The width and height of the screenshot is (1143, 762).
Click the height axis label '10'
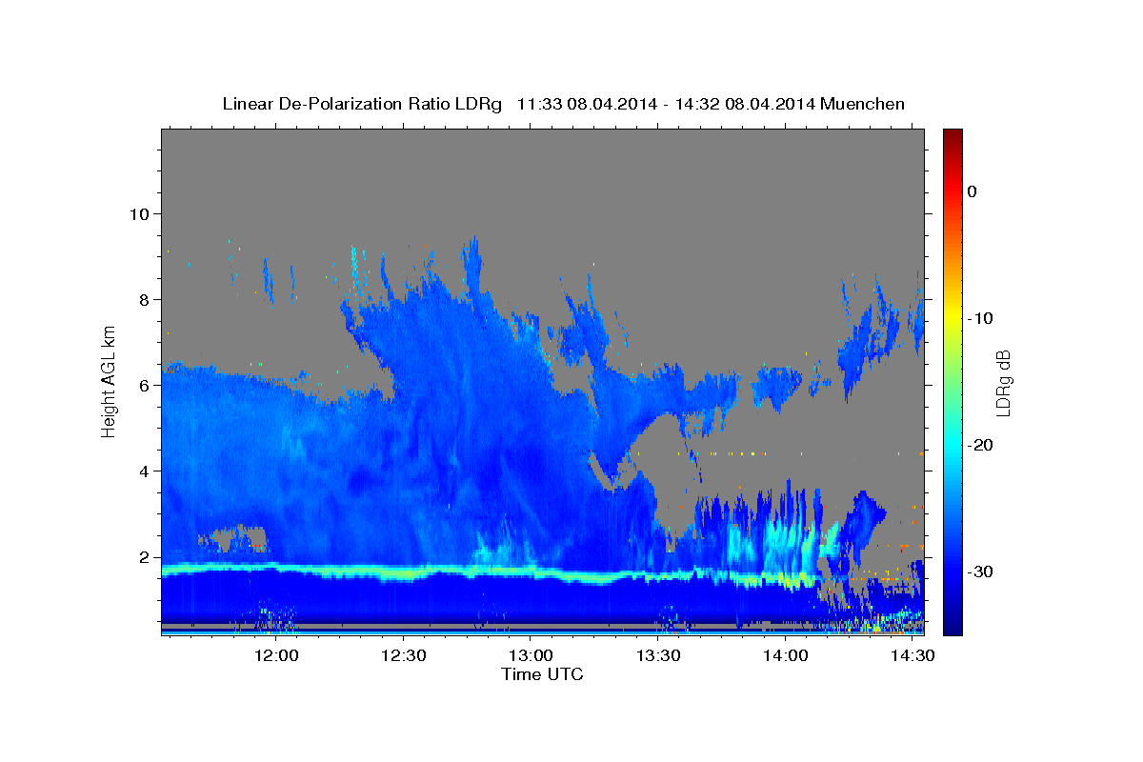click(140, 213)
